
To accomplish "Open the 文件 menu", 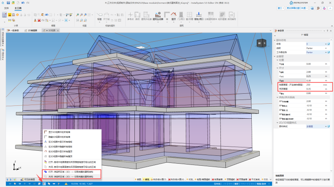I will click(x=6, y=8).
